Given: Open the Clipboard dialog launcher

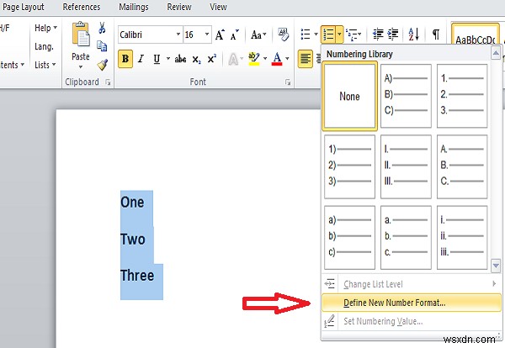Looking at the screenshot, I should point(108,82).
